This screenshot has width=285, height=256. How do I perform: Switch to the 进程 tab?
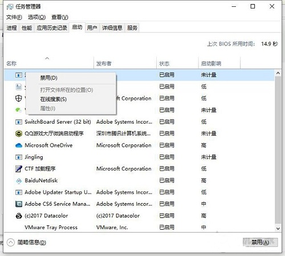point(11,28)
